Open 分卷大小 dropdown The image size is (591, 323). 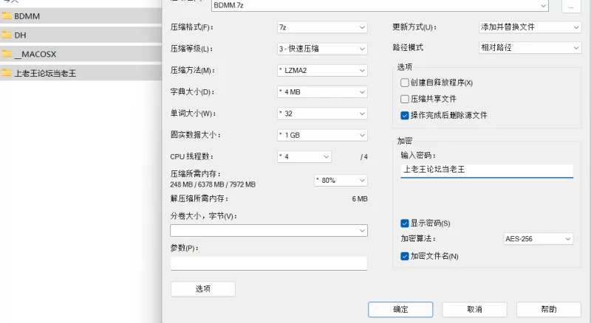point(269,230)
